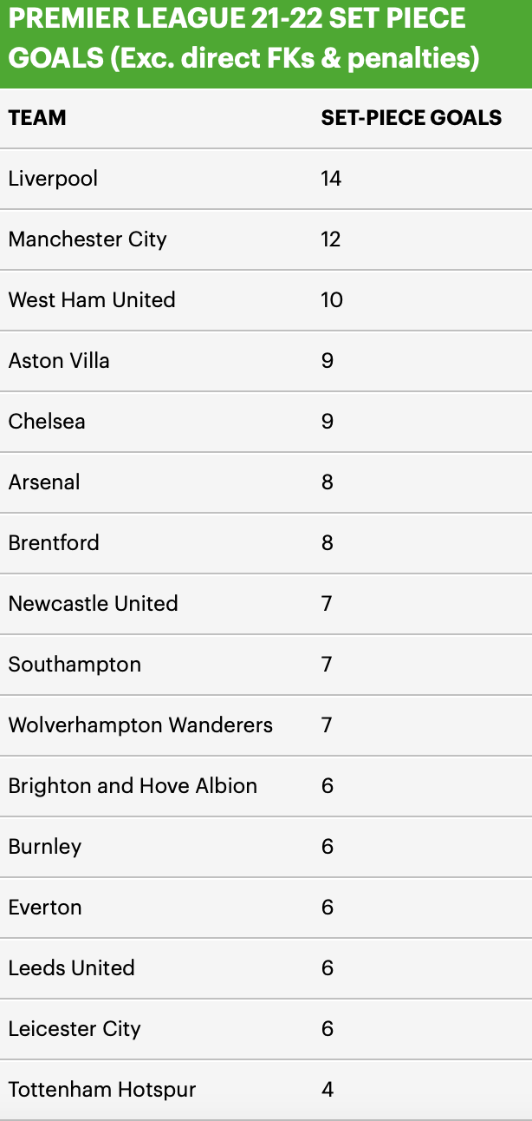
Task: Select the Liverpool team name
Action: click(x=53, y=179)
